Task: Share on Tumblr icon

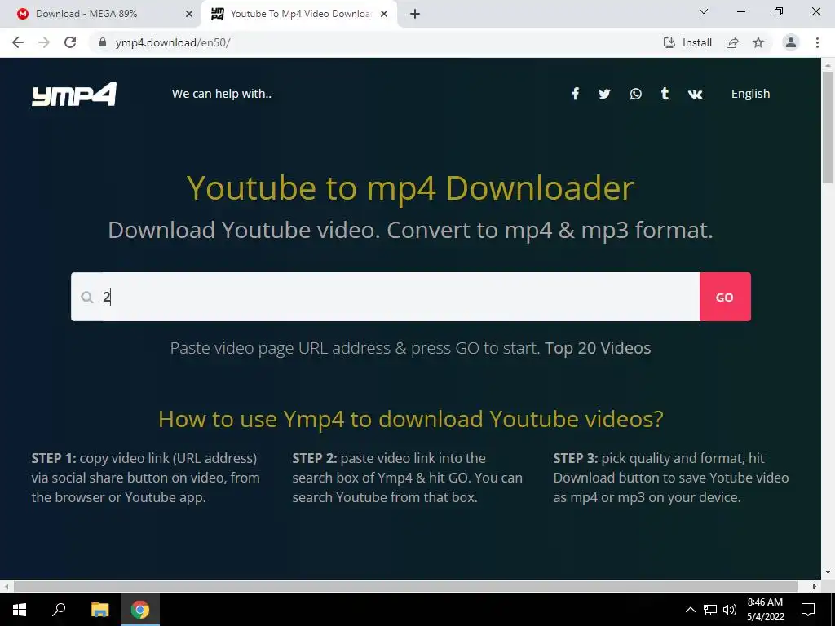Action: (665, 94)
